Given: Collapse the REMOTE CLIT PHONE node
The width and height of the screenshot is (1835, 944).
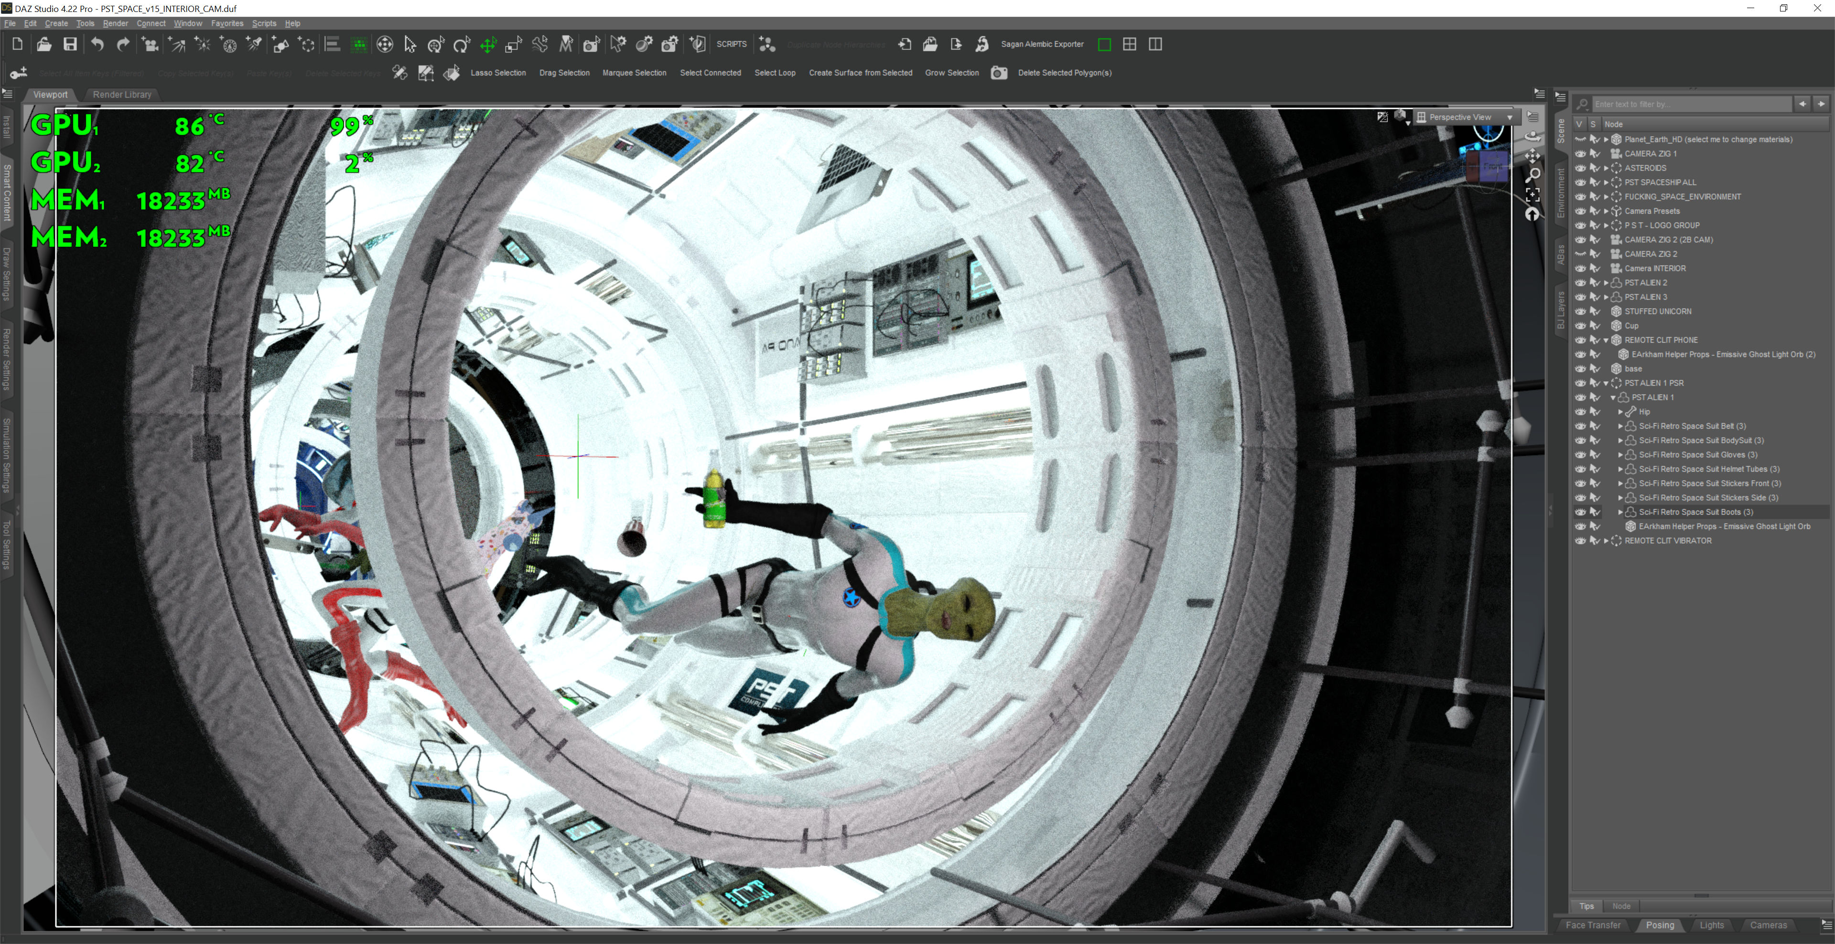Looking at the screenshot, I should tap(1606, 340).
